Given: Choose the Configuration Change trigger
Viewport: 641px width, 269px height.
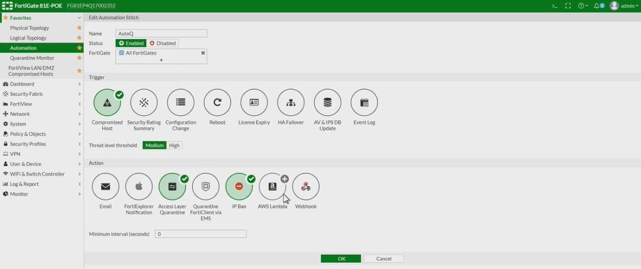Looking at the screenshot, I should point(181,102).
